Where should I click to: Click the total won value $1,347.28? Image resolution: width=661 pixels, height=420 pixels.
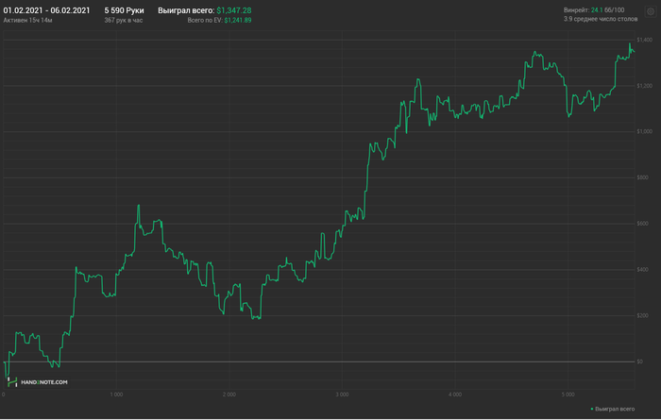234,10
